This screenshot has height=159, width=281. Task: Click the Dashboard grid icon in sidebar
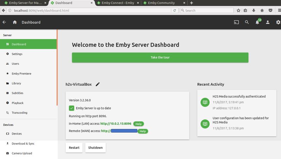[x=8, y=44]
